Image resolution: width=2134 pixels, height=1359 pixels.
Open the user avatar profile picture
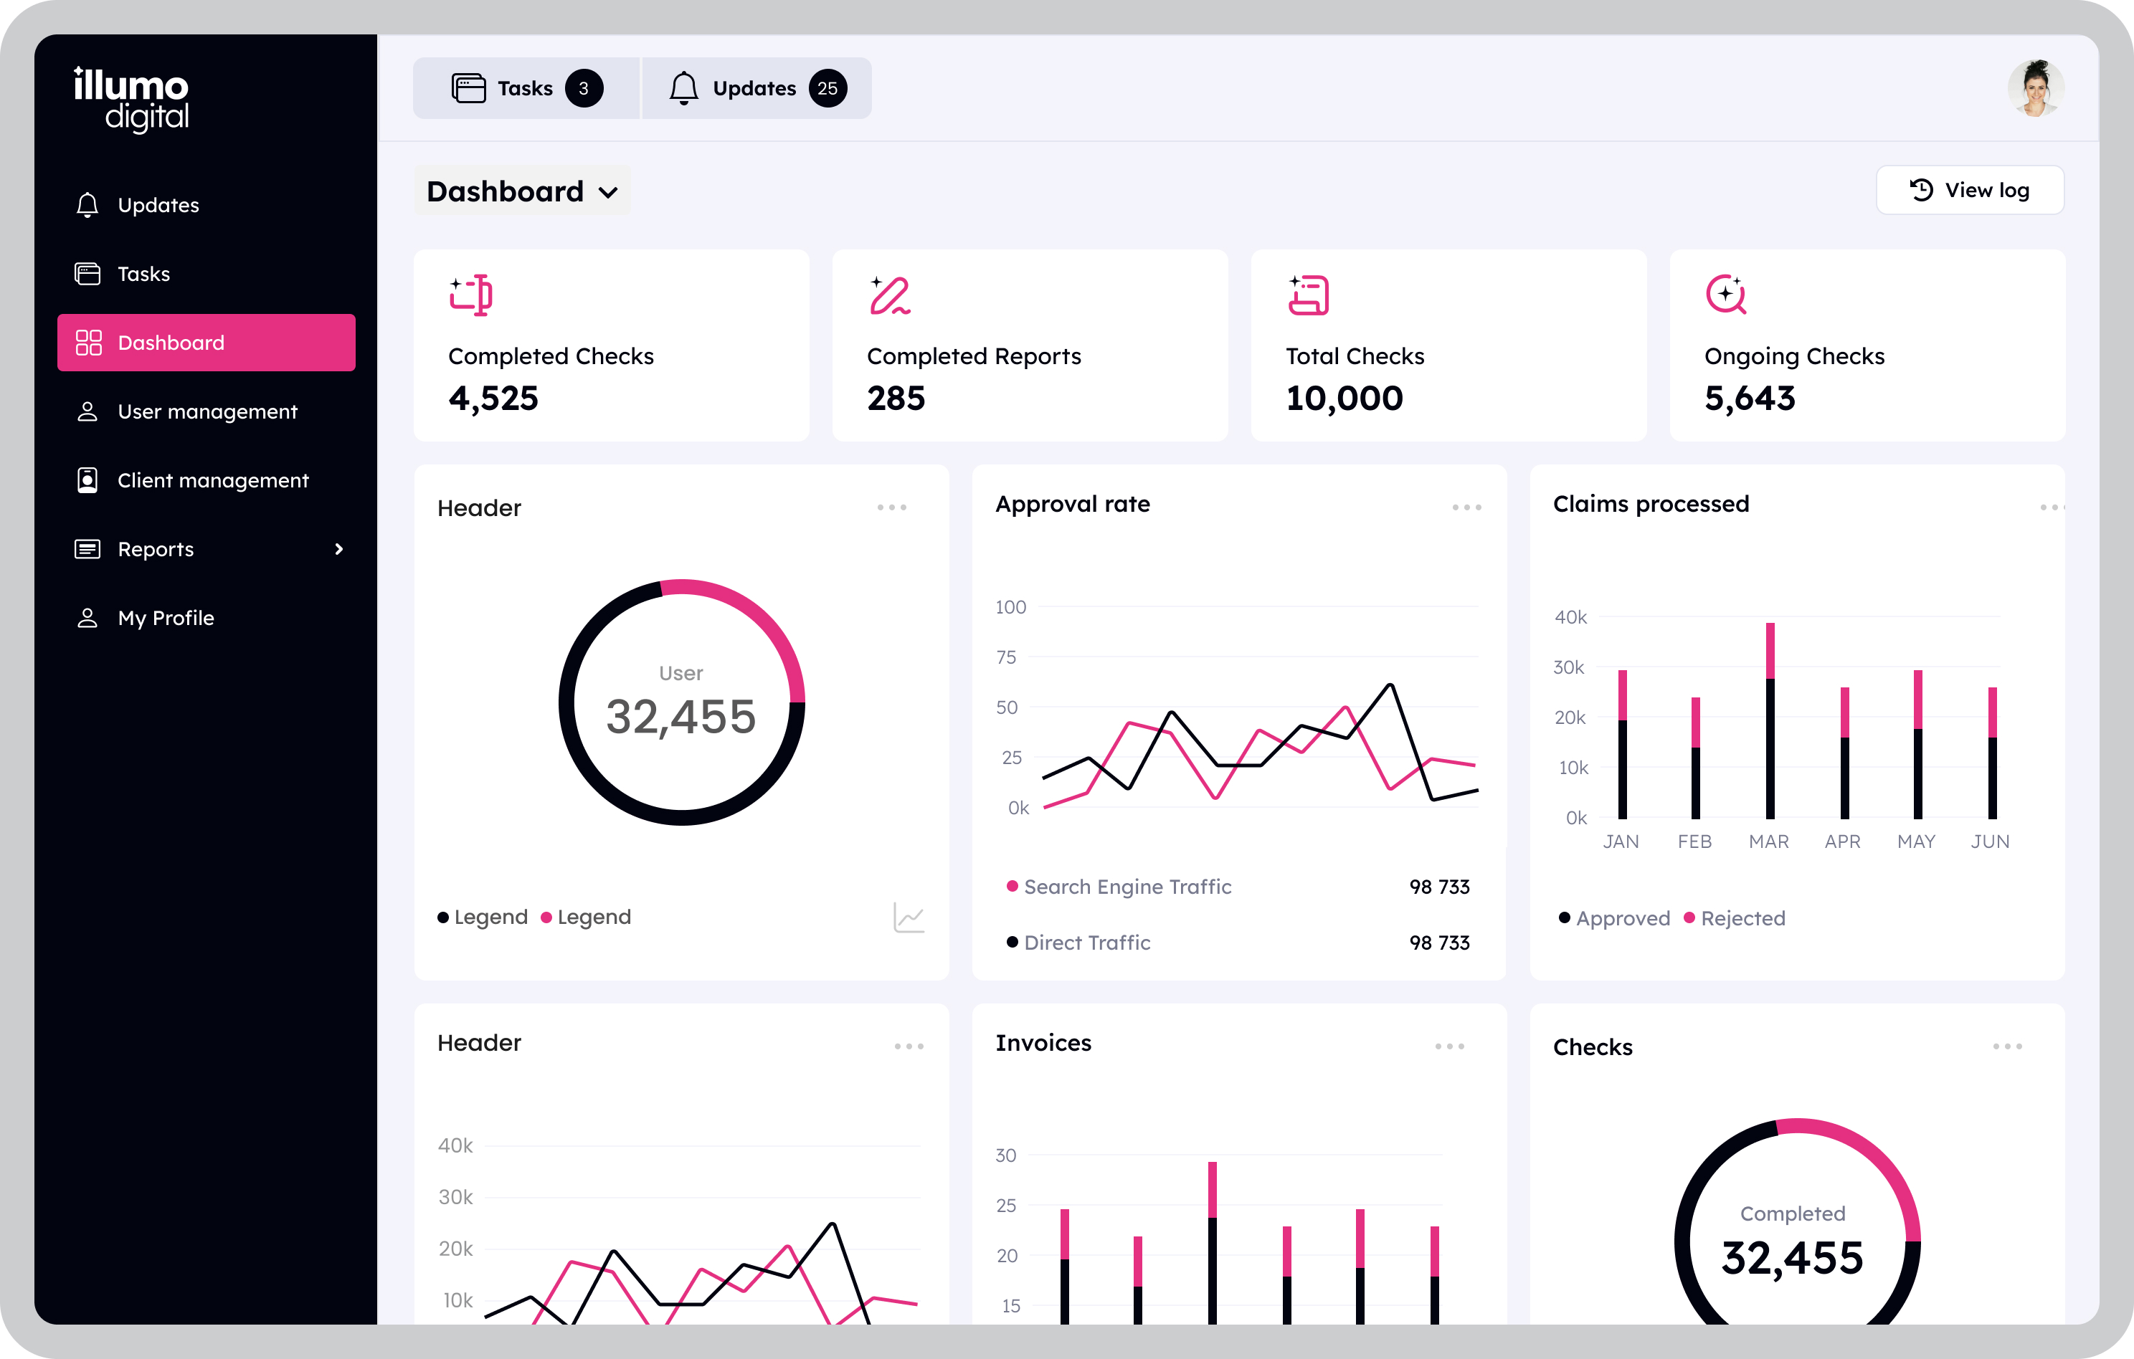[2035, 89]
